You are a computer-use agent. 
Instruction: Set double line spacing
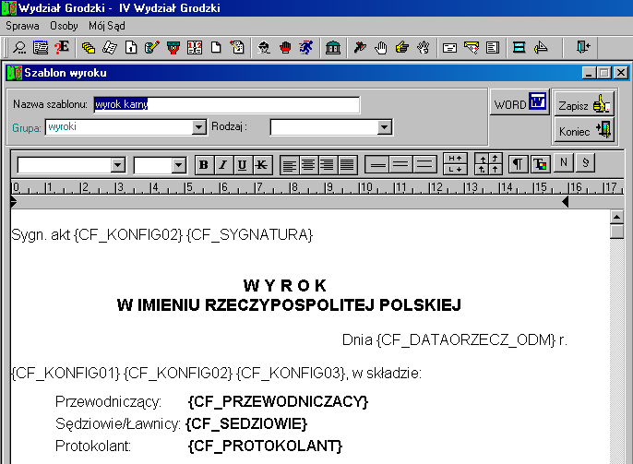(x=424, y=165)
